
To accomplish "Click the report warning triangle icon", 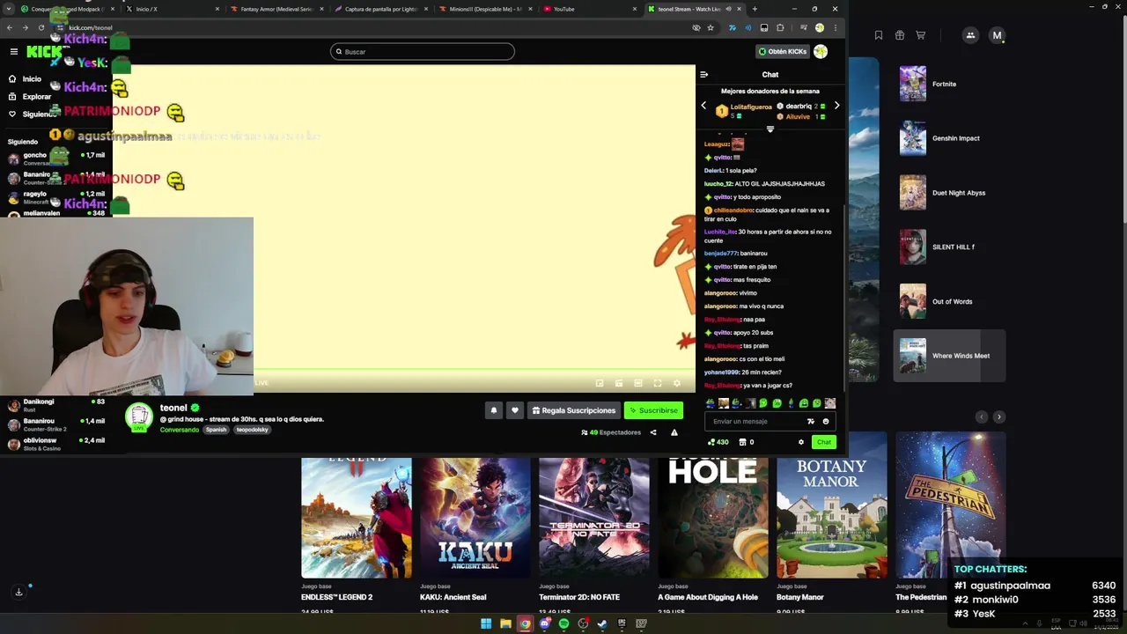I will pyautogui.click(x=674, y=432).
